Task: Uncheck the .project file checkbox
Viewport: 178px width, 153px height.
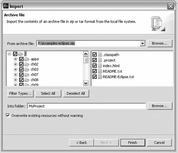Action: (x=95, y=60)
